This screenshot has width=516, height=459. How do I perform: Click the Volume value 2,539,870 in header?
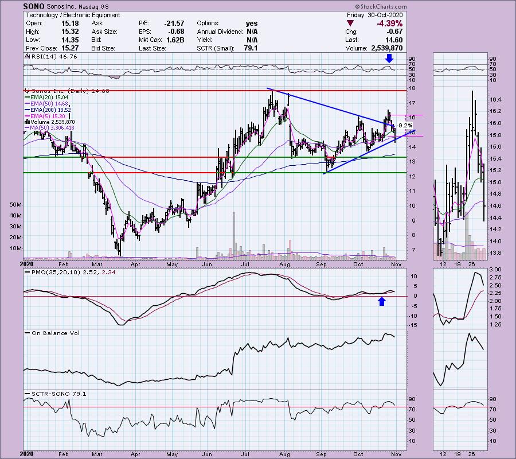click(x=387, y=48)
